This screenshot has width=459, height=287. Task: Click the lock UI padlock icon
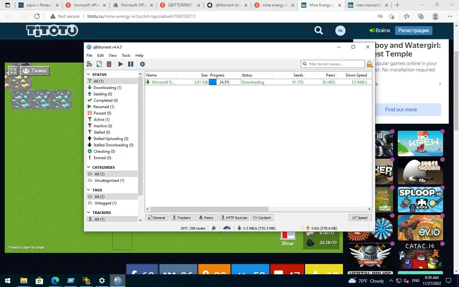pyautogui.click(x=369, y=64)
